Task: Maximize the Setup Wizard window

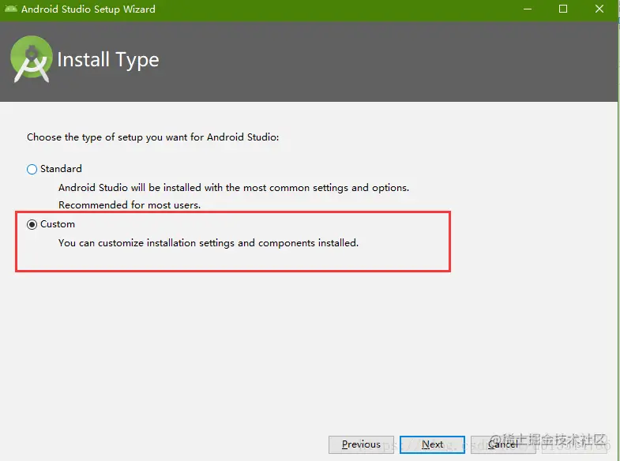Action: 563,9
